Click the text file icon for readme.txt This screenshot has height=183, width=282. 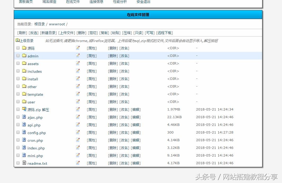(x=24, y=163)
